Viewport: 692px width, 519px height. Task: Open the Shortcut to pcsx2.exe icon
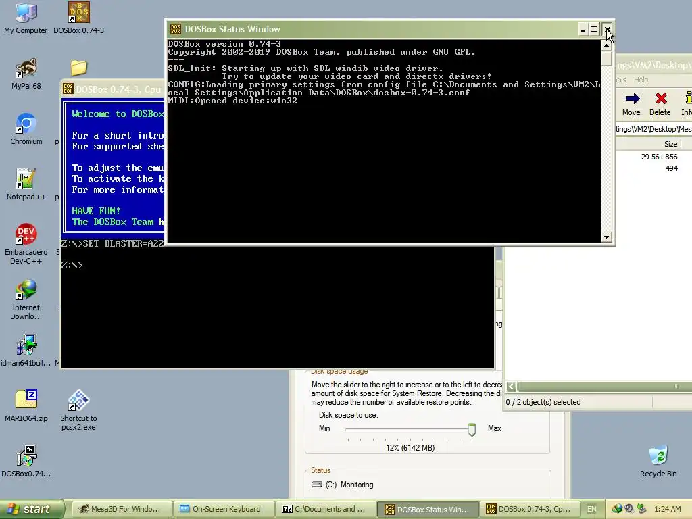78,410
